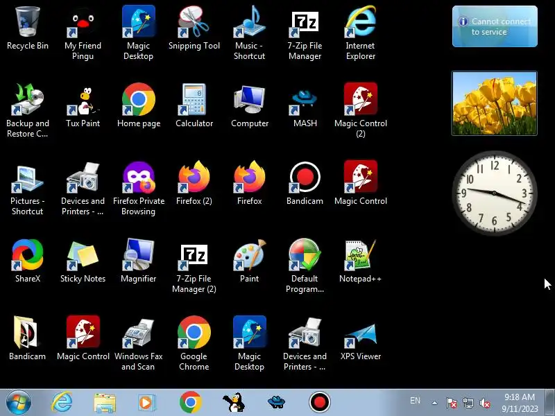Click the yellow tulips slideshow gadget
The image size is (555, 416).
click(495, 103)
